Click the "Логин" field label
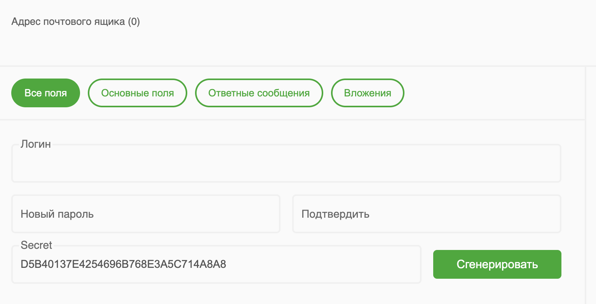This screenshot has width=596, height=304. tap(35, 144)
